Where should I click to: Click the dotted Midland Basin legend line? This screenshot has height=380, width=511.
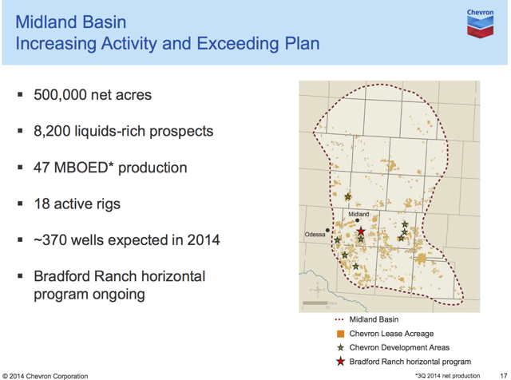[339, 319]
